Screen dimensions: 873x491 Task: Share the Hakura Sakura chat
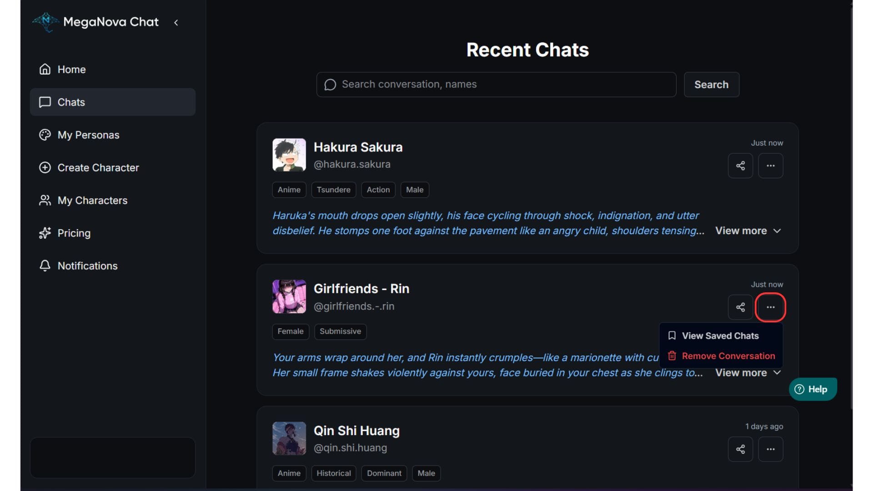coord(740,165)
